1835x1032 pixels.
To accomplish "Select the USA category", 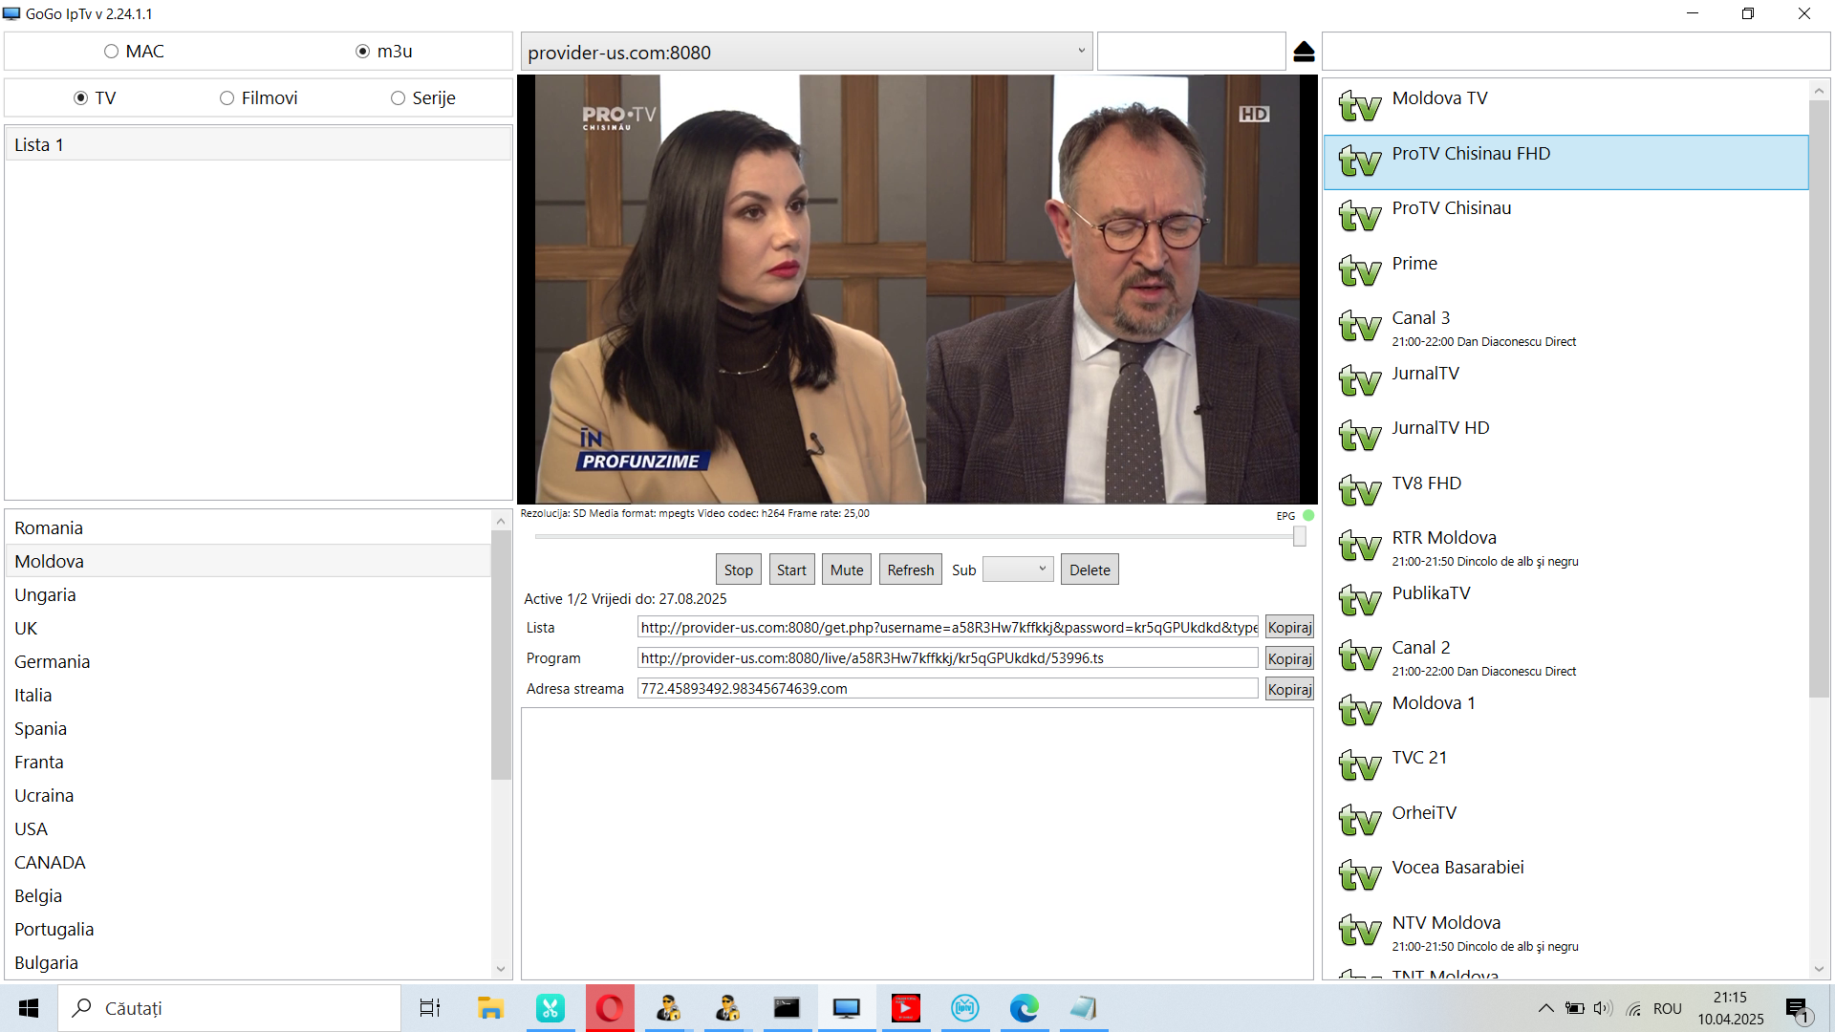I will click(x=248, y=828).
